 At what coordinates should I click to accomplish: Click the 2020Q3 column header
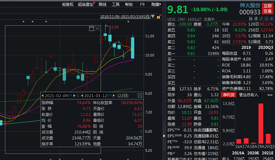click(266, 47)
